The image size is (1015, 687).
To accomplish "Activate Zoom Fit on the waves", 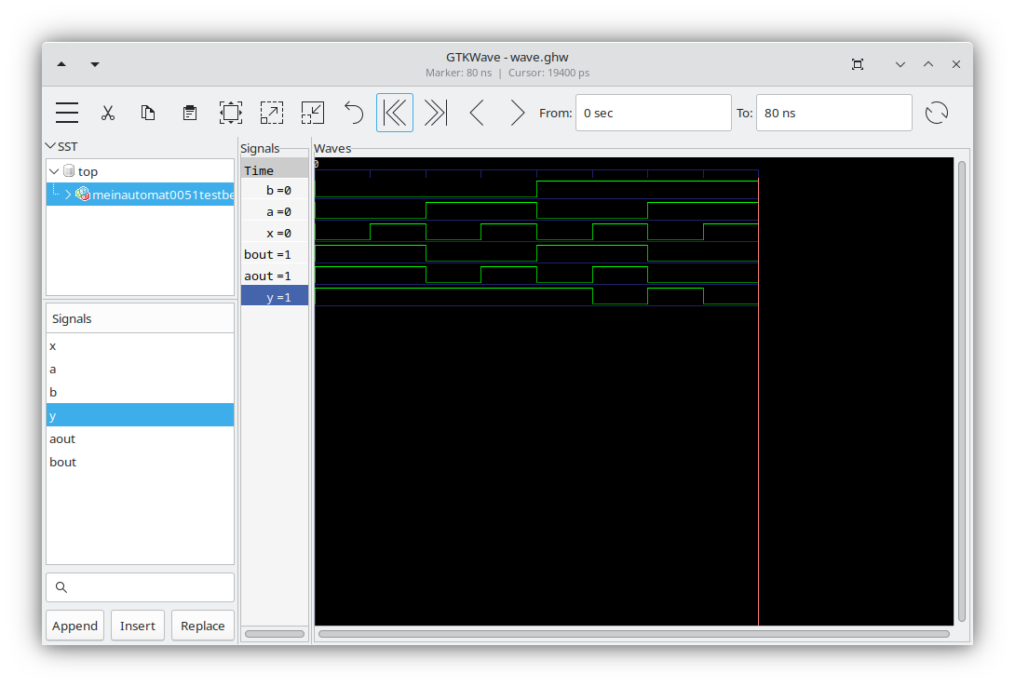I will click(230, 112).
